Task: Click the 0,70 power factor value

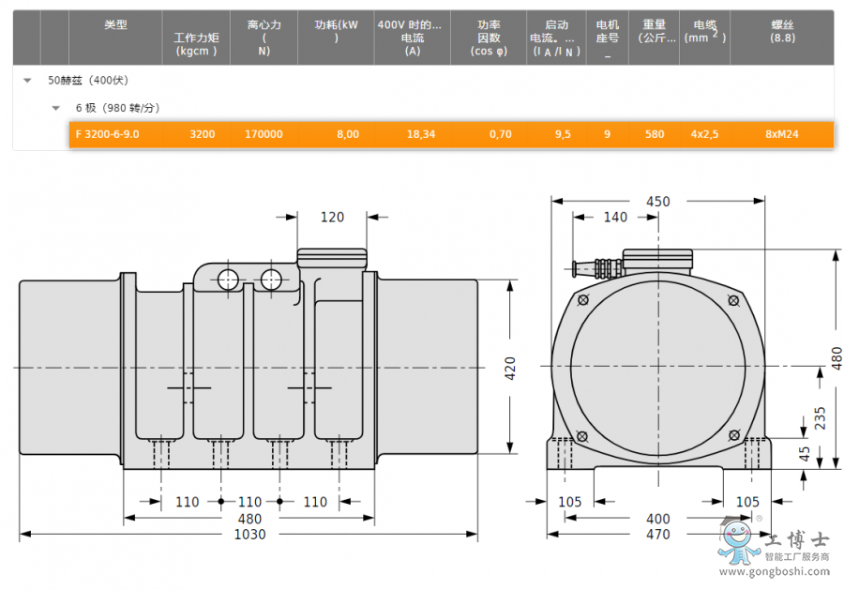Action: tap(500, 134)
